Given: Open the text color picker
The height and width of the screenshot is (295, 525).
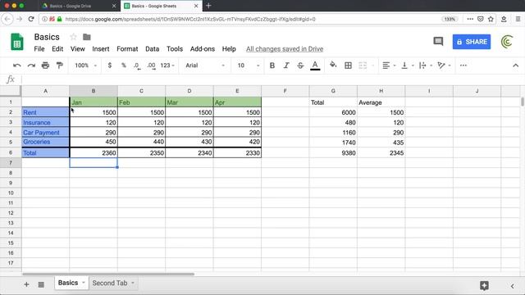Looking at the screenshot, I should tap(315, 66).
